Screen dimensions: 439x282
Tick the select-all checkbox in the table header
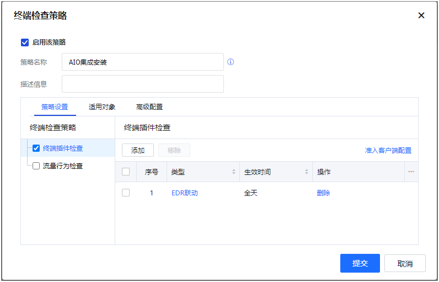[126, 172]
